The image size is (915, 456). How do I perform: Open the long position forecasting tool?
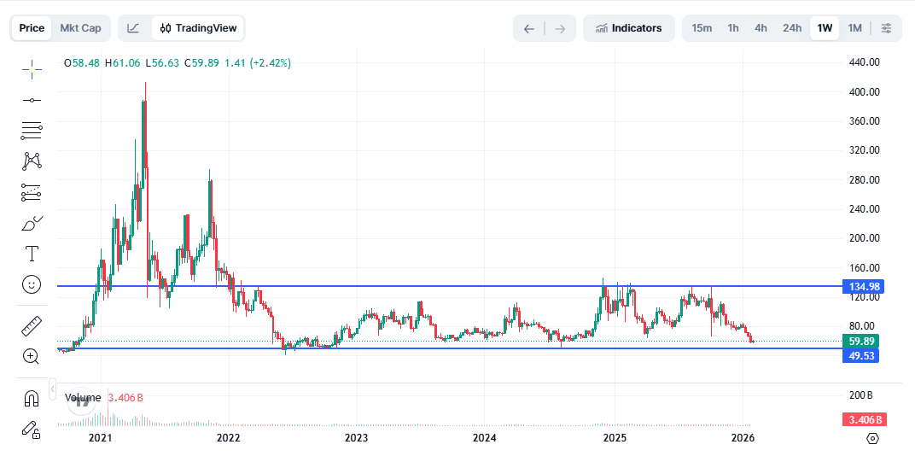pos(32,192)
